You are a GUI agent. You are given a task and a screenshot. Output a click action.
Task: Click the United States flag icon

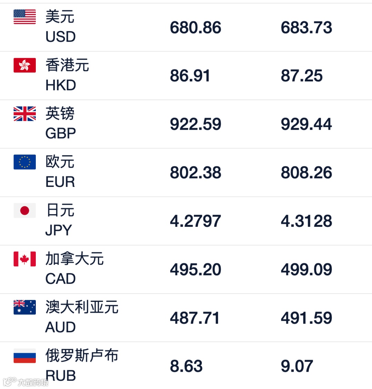[x=24, y=17]
